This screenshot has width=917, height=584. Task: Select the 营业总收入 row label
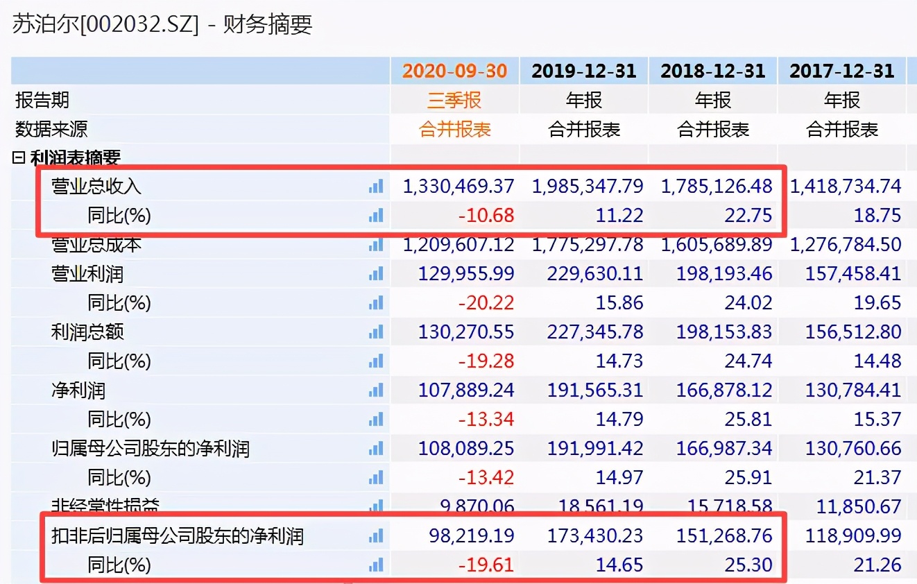coord(96,187)
